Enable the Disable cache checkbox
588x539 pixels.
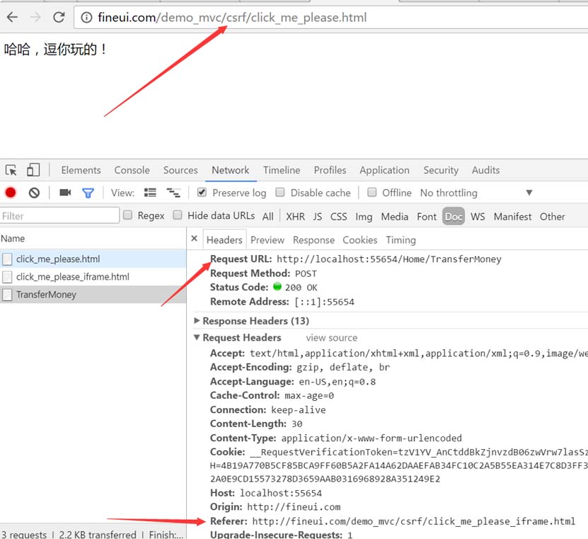(279, 192)
